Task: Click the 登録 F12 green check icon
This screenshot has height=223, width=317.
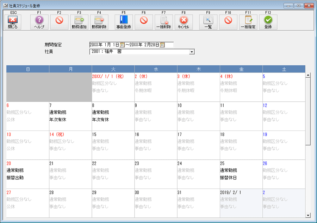Action: point(268,22)
